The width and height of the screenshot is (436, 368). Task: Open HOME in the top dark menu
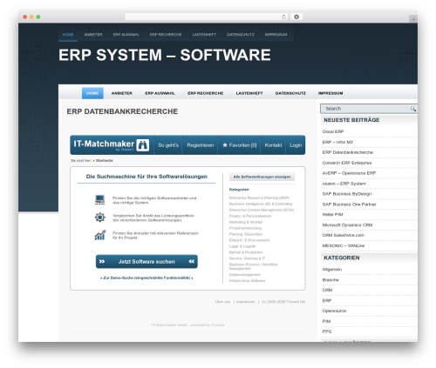tap(68, 35)
